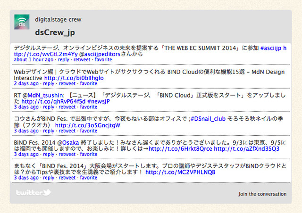Click the 3 days ago timestamp on the MdN_tsushin retweet
The width and height of the screenshot is (302, 213).
click(26, 107)
